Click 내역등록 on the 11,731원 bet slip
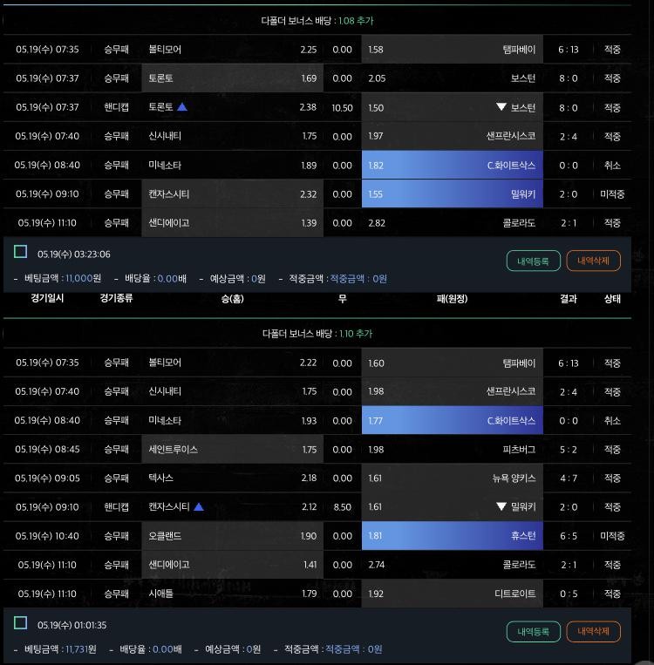Viewport: 654px width, 665px height. tap(533, 632)
